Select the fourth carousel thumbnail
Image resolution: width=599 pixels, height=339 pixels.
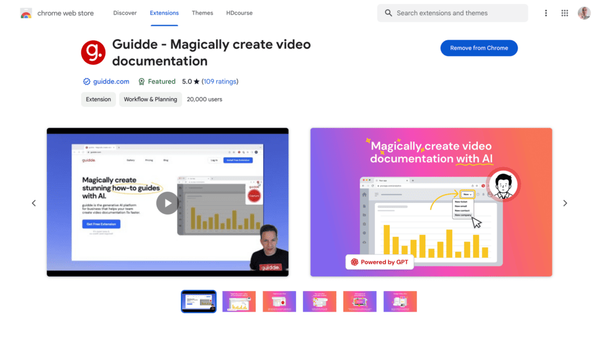click(x=320, y=302)
